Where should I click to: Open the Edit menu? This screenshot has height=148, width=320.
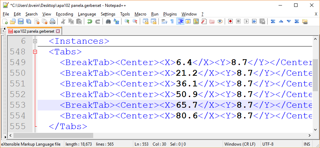17,14
